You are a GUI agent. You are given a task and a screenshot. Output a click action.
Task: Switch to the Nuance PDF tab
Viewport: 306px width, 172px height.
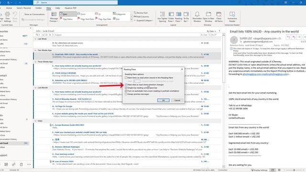(x=70, y=8)
